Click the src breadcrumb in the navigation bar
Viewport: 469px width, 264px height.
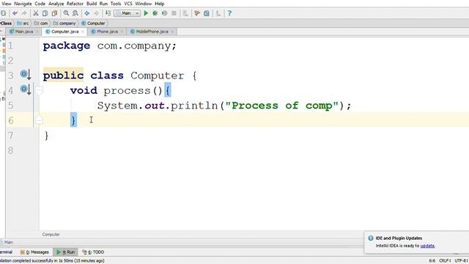tap(23, 23)
